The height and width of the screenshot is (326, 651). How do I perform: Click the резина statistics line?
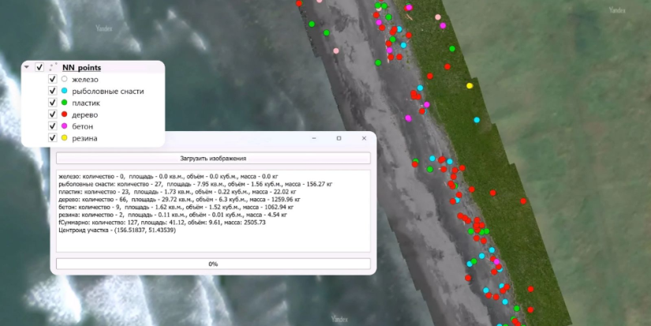point(173,215)
